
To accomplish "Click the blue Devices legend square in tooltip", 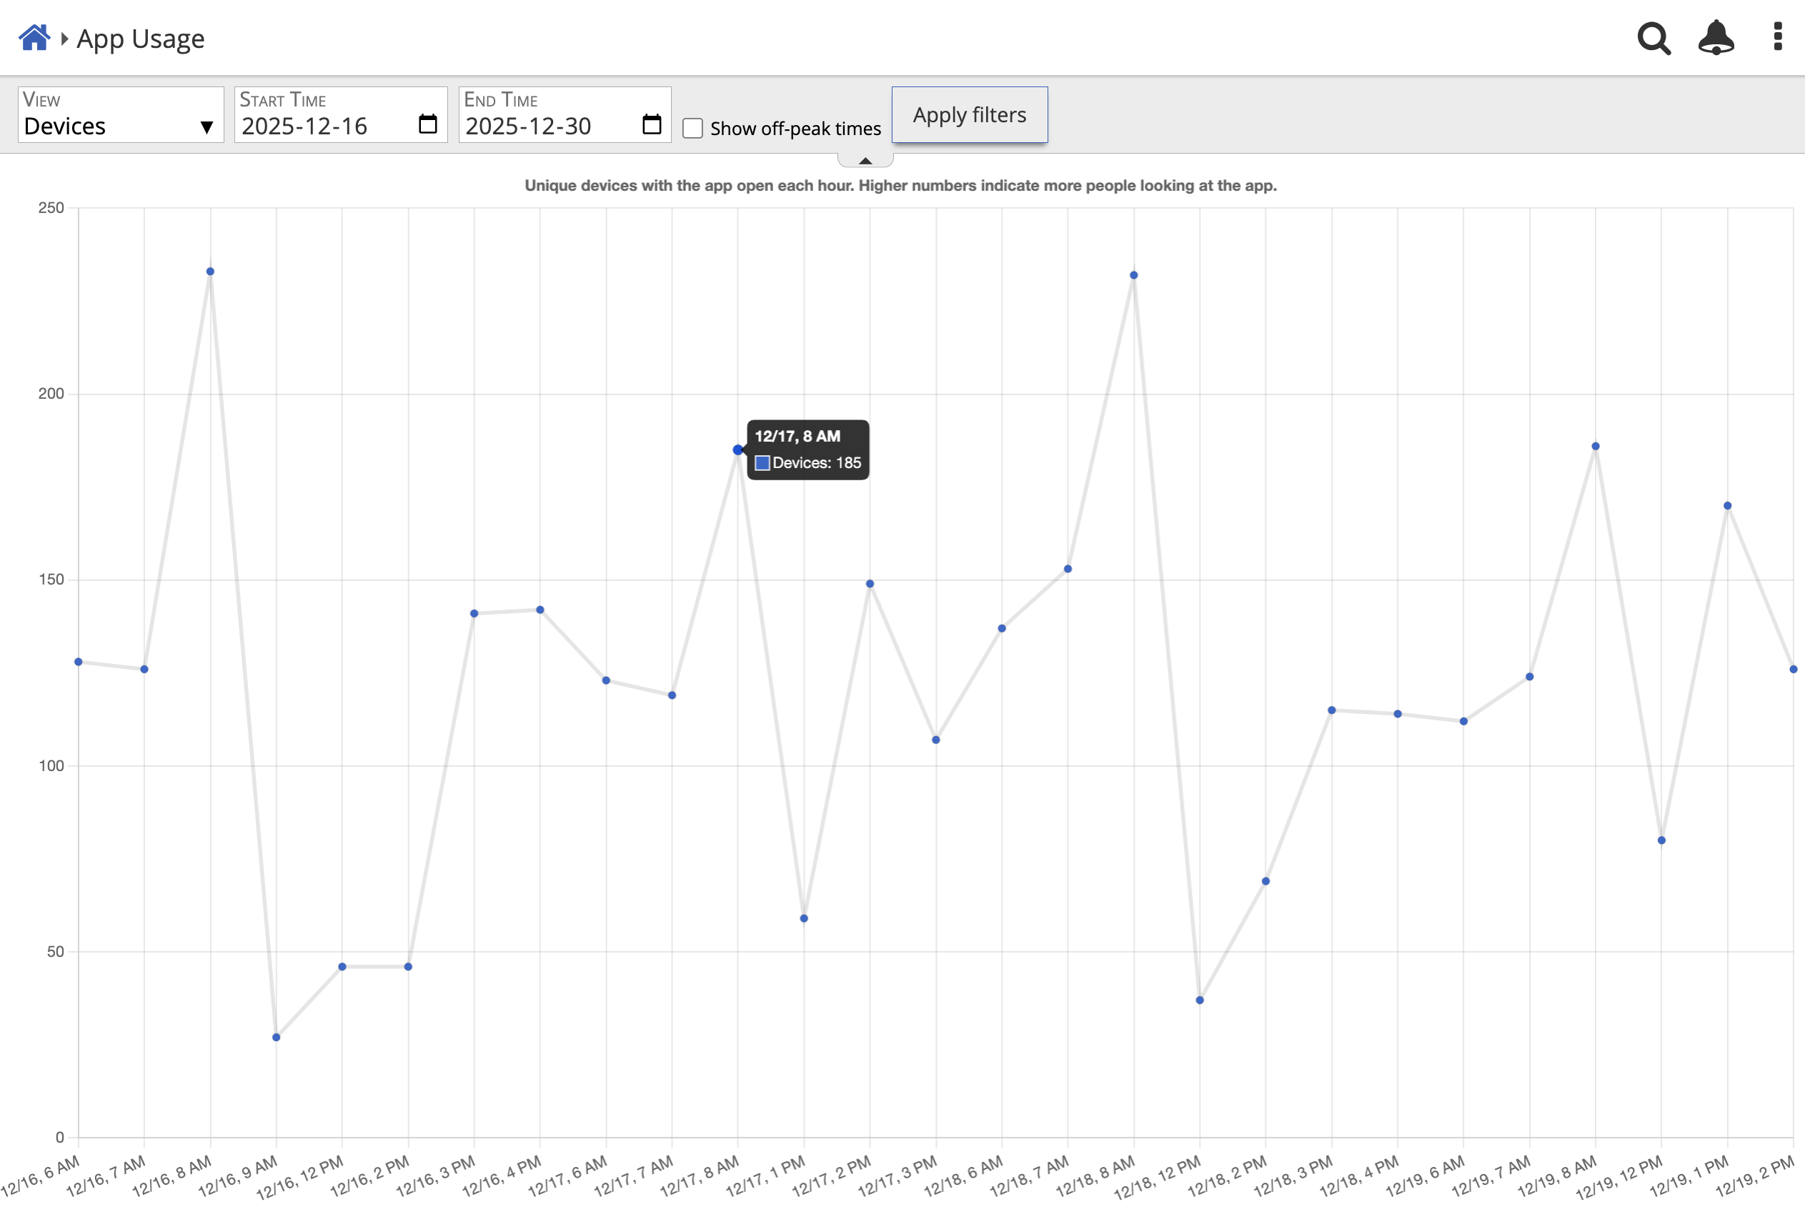I will pos(762,463).
